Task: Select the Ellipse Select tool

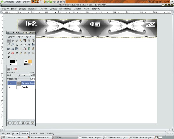Action: point(13,41)
